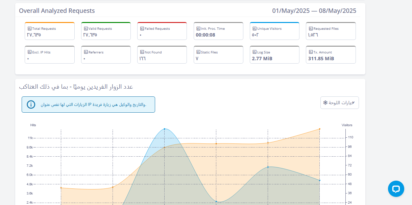Click the Hits axis label
This screenshot has height=205, width=412.
click(x=33, y=125)
